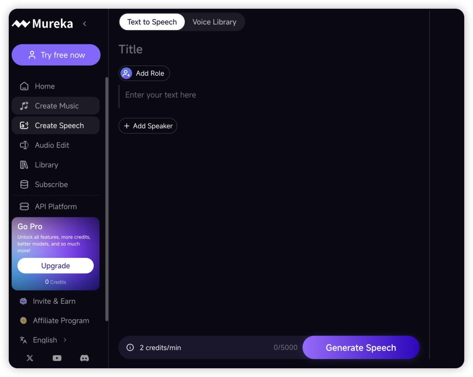473x377 pixels.
Task: Click the sidebar vertical scrollbar
Action: (107, 198)
